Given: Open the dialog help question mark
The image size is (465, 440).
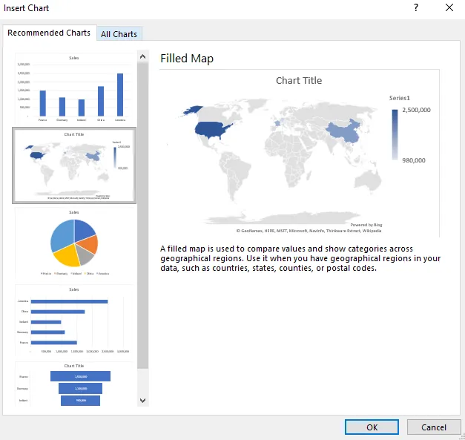Looking at the screenshot, I should point(416,7).
